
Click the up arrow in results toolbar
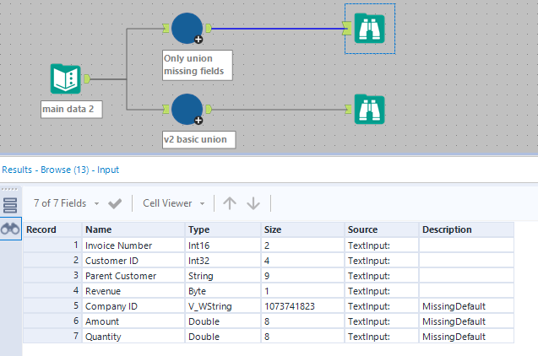(x=229, y=203)
